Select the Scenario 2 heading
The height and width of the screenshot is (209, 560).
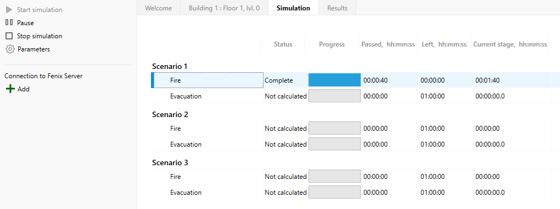[170, 114]
